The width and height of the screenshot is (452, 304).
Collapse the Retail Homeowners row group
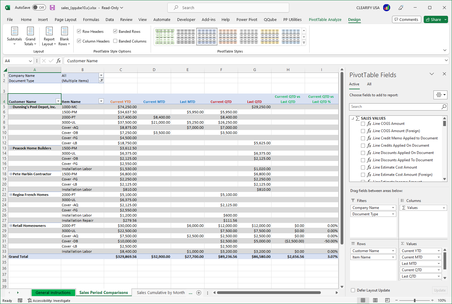click(x=11, y=225)
